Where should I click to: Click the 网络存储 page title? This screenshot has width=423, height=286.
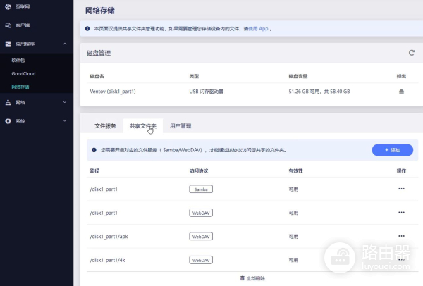coord(100,11)
